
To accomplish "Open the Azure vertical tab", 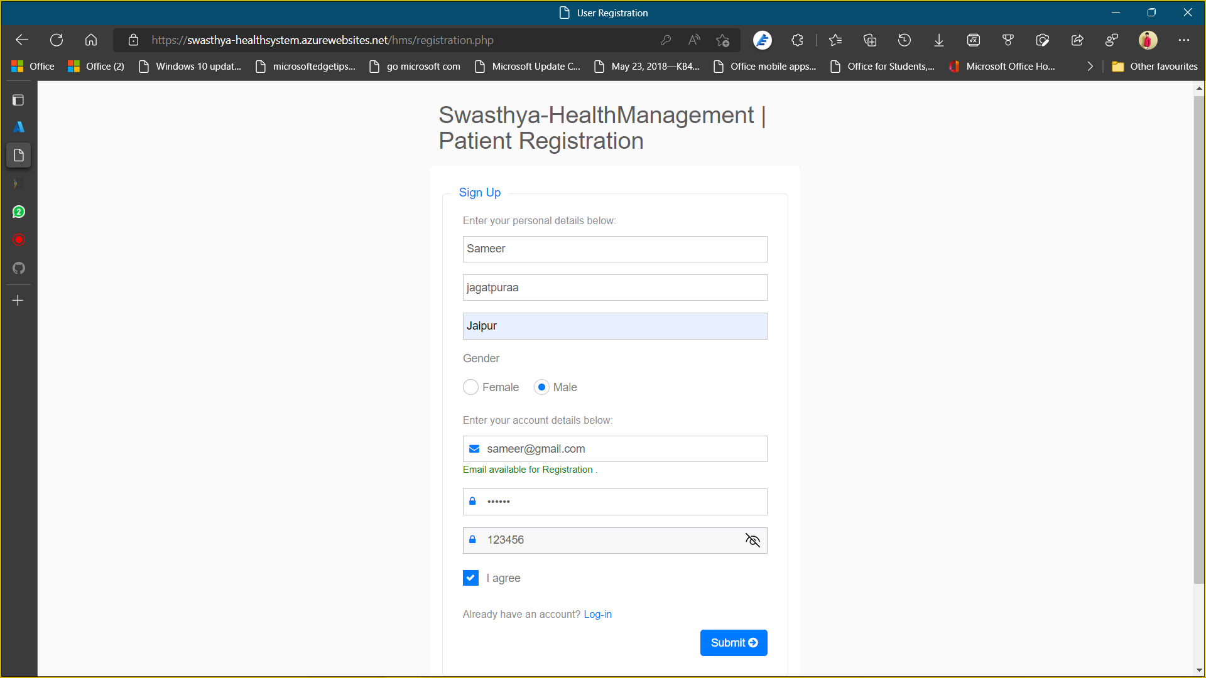I will coord(18,127).
